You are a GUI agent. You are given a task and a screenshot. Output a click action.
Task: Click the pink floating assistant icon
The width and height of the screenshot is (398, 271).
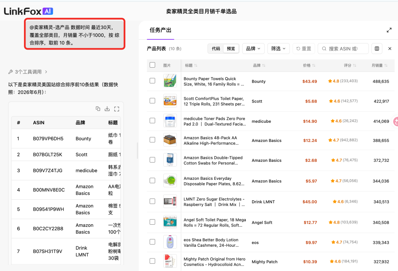395,122
